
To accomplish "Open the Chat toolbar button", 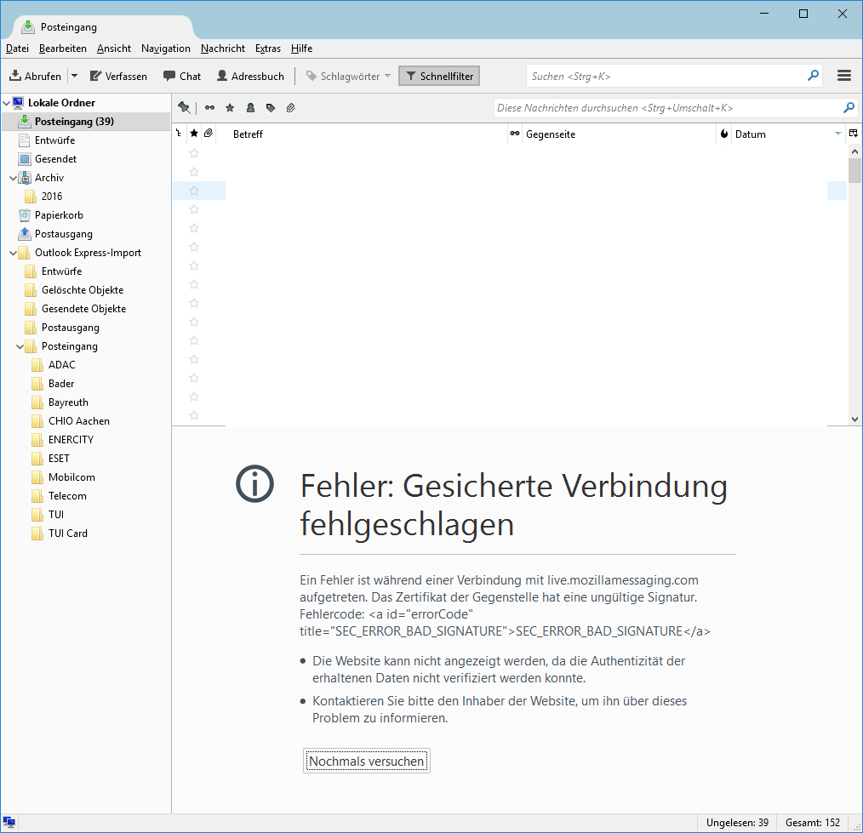I will [182, 77].
